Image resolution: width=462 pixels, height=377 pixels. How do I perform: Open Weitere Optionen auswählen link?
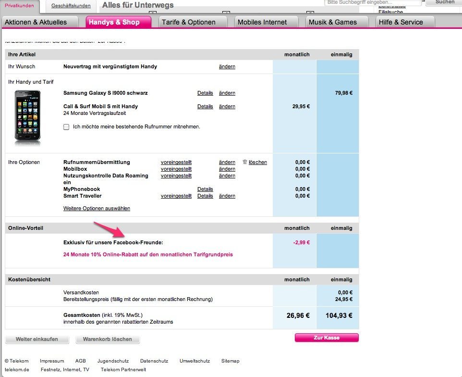pos(97,208)
